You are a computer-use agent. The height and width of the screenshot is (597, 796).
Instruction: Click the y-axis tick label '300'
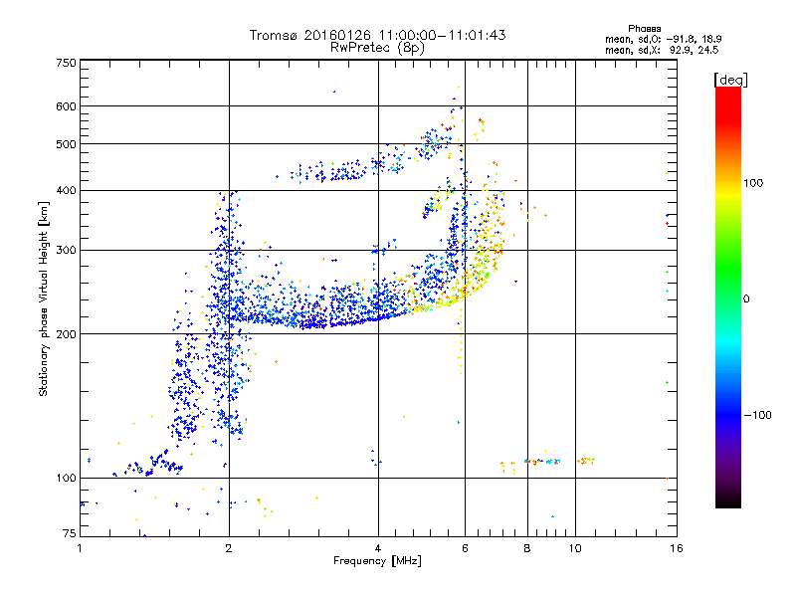coord(67,250)
